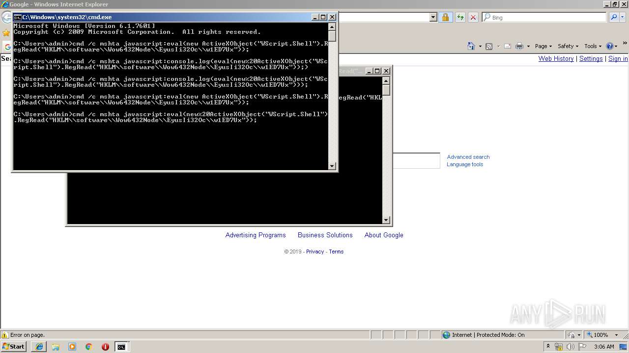This screenshot has width=629, height=353.
Task: Open the address bar URL dropdown
Action: click(x=433, y=17)
